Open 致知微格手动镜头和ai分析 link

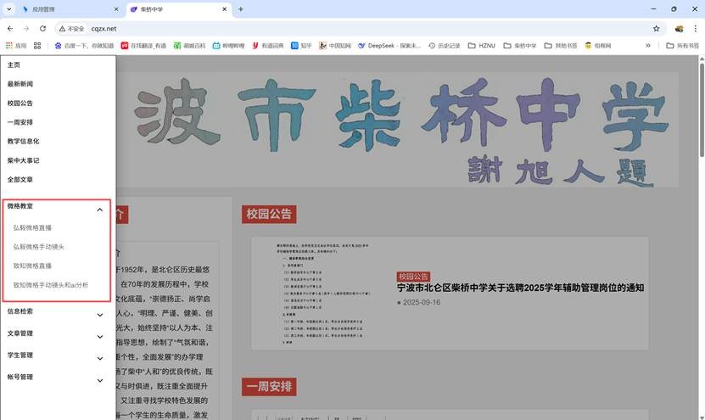pyautogui.click(x=50, y=285)
